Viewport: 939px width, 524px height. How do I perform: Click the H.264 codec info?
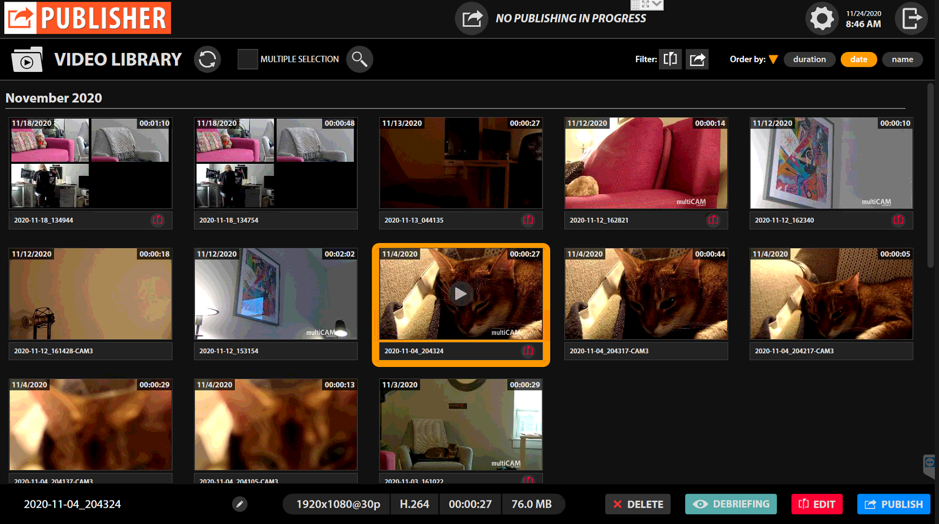pyautogui.click(x=415, y=504)
